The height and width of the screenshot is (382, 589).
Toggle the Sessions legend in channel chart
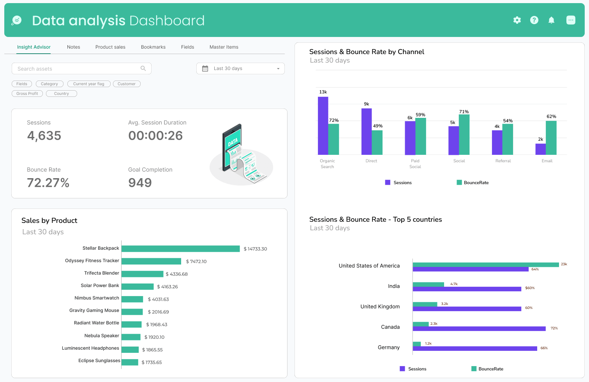click(x=398, y=182)
